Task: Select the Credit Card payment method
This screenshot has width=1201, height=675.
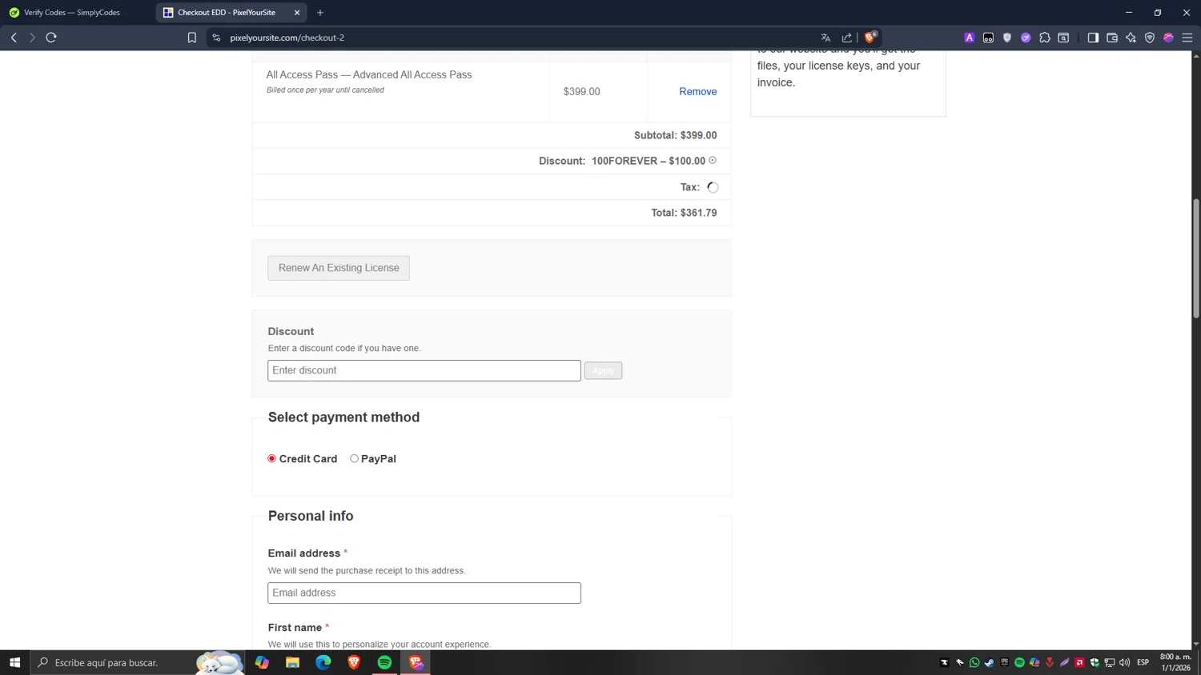Action: click(272, 458)
